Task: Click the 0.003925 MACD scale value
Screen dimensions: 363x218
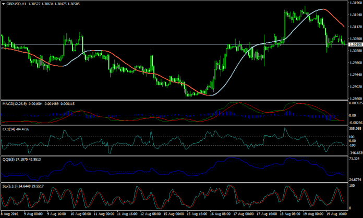Action: 355,103
